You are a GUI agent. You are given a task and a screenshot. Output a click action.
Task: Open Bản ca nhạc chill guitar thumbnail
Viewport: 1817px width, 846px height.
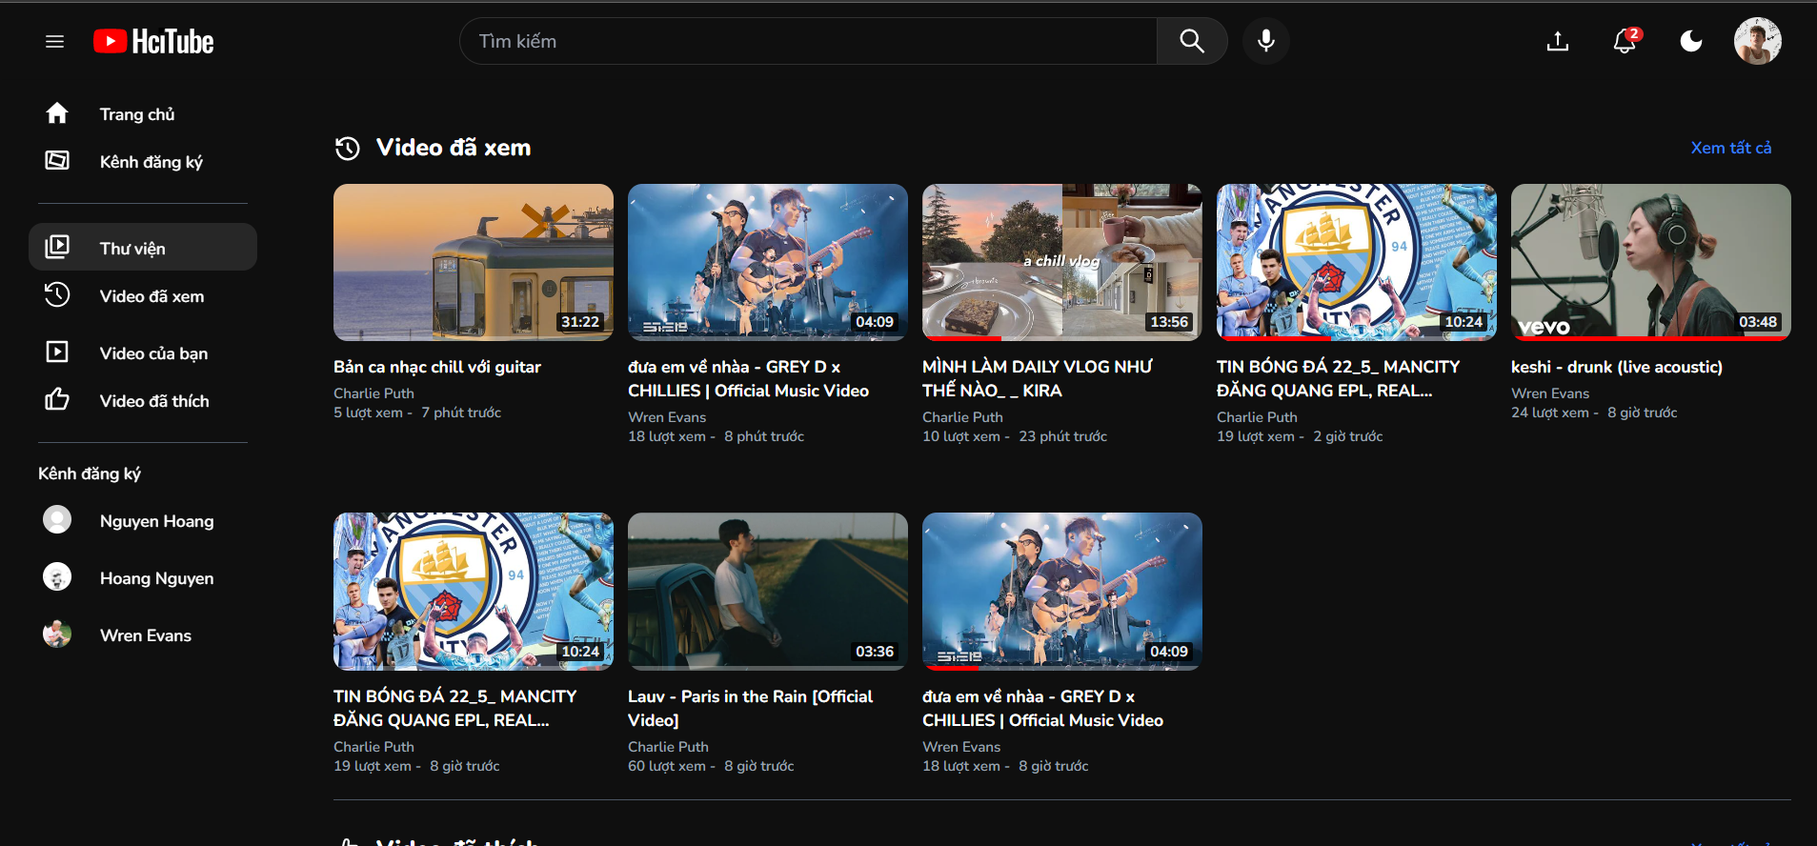(474, 262)
